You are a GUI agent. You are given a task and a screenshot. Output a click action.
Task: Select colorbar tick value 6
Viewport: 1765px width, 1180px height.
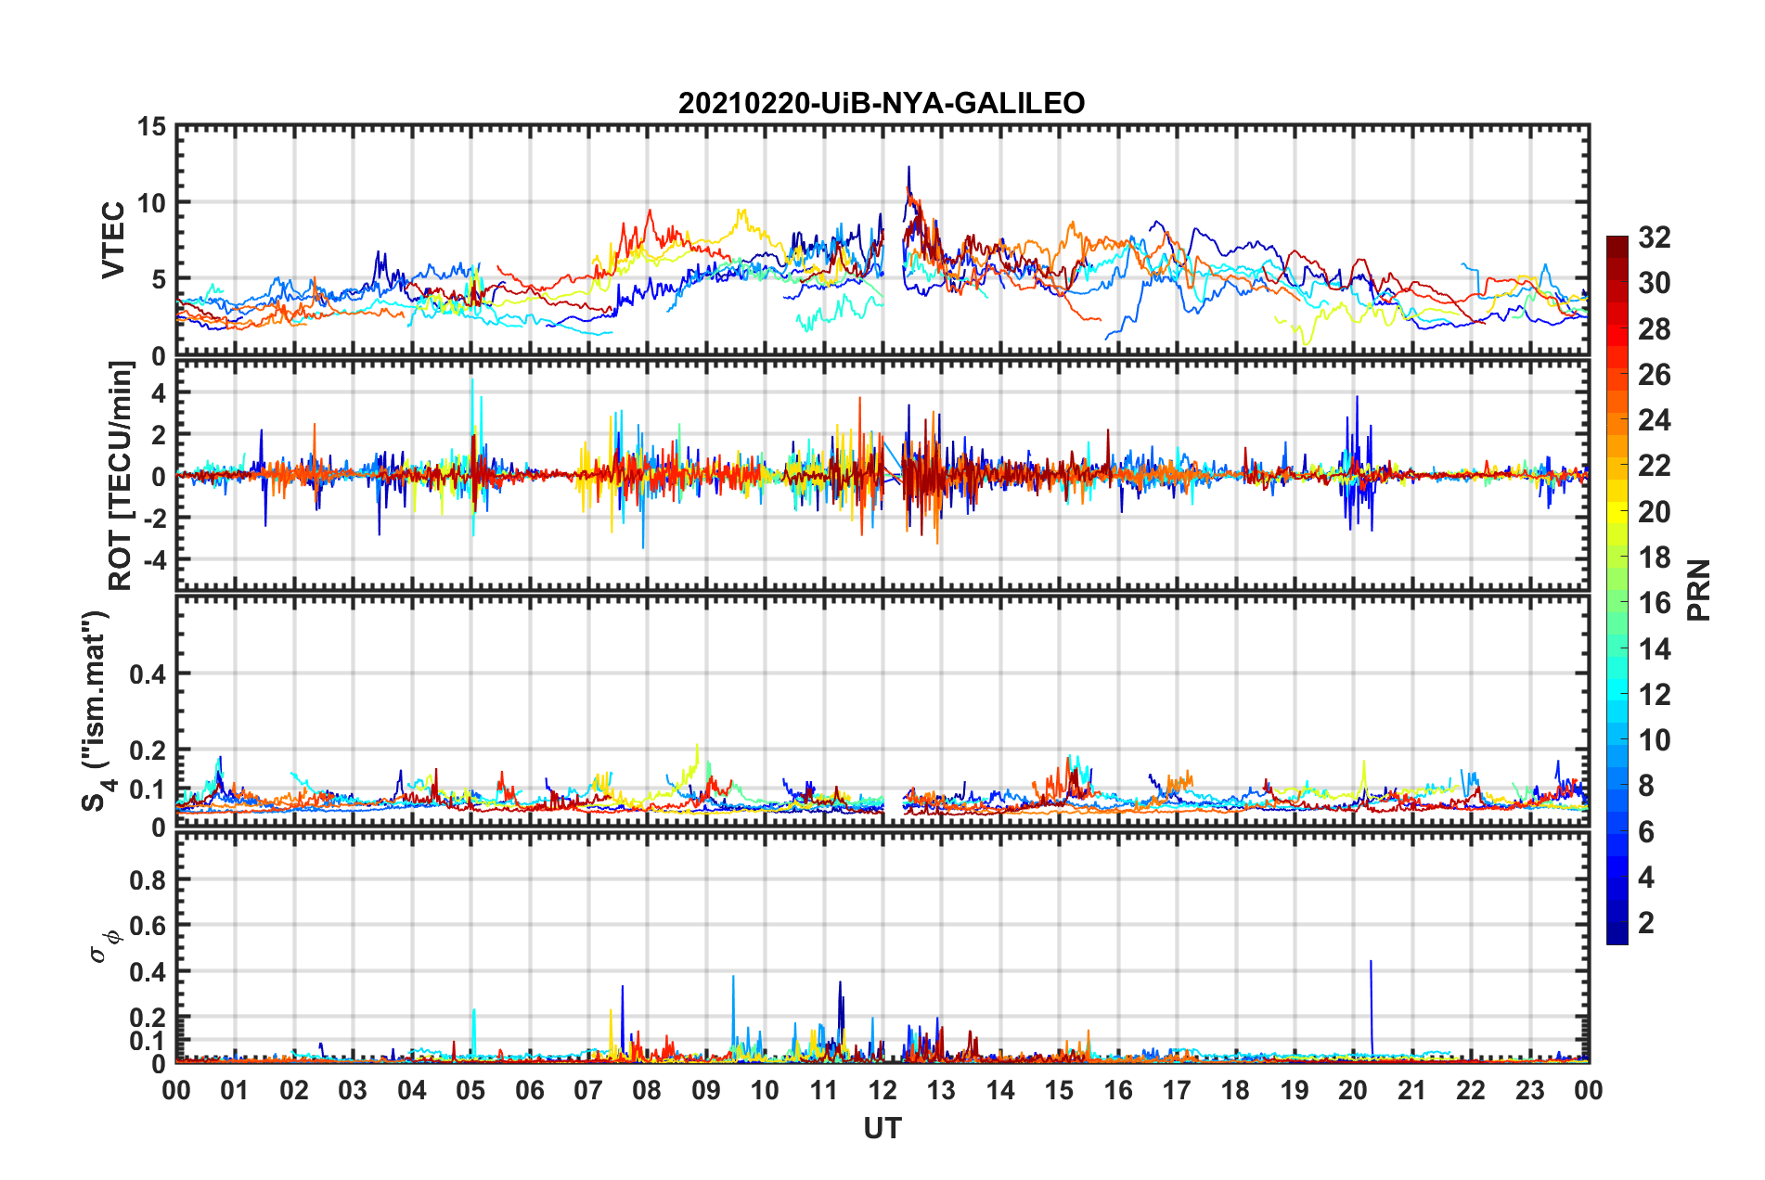tap(1646, 832)
